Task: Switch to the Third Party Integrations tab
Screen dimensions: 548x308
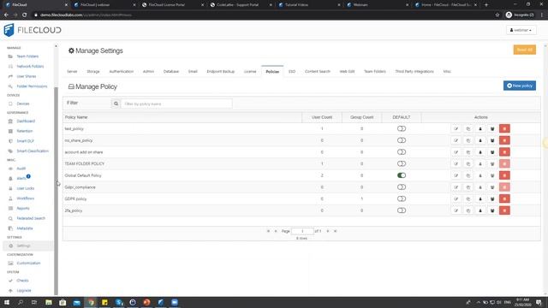Action: pyautogui.click(x=414, y=72)
